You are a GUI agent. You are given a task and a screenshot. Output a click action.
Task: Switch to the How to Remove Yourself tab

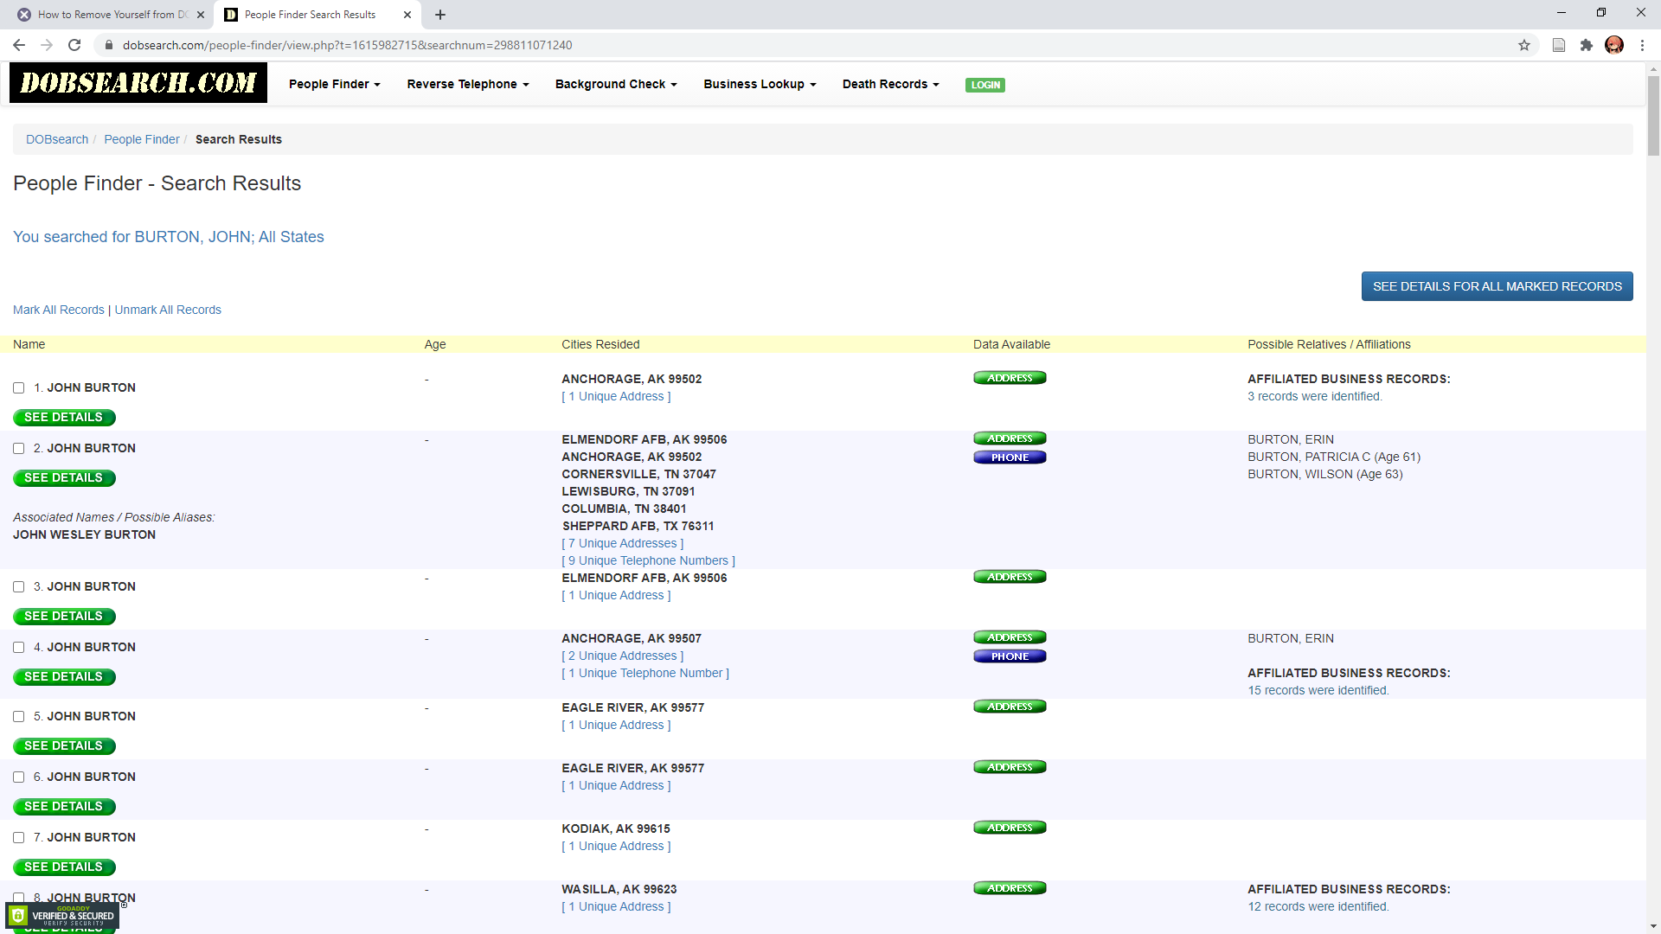pos(111,15)
